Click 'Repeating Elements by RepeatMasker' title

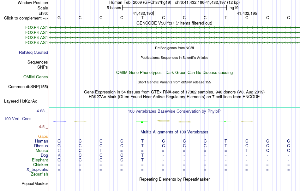tap(175, 179)
